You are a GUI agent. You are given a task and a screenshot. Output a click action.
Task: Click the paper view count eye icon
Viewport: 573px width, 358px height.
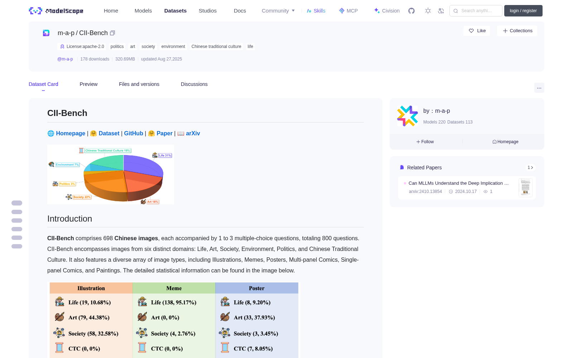click(486, 192)
